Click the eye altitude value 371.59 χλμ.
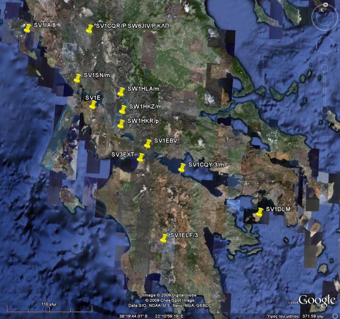 click(x=314, y=316)
